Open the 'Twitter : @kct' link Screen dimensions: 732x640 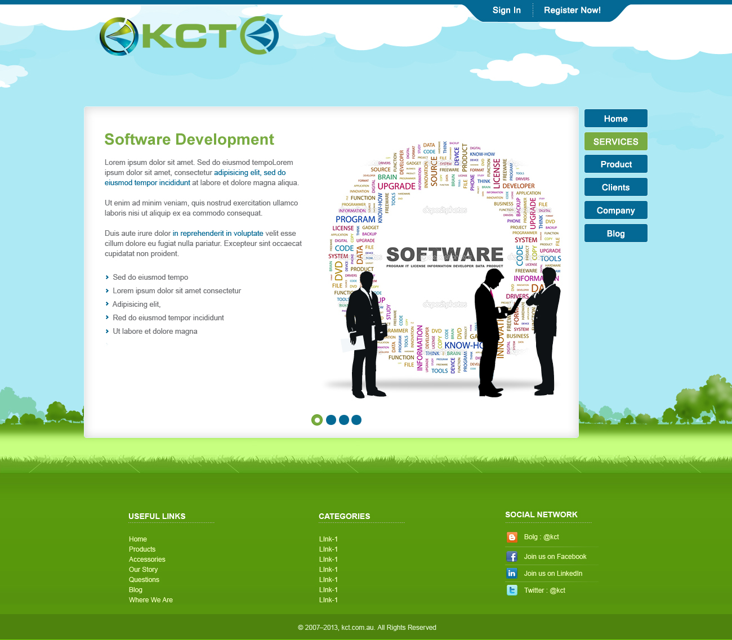[x=544, y=590]
